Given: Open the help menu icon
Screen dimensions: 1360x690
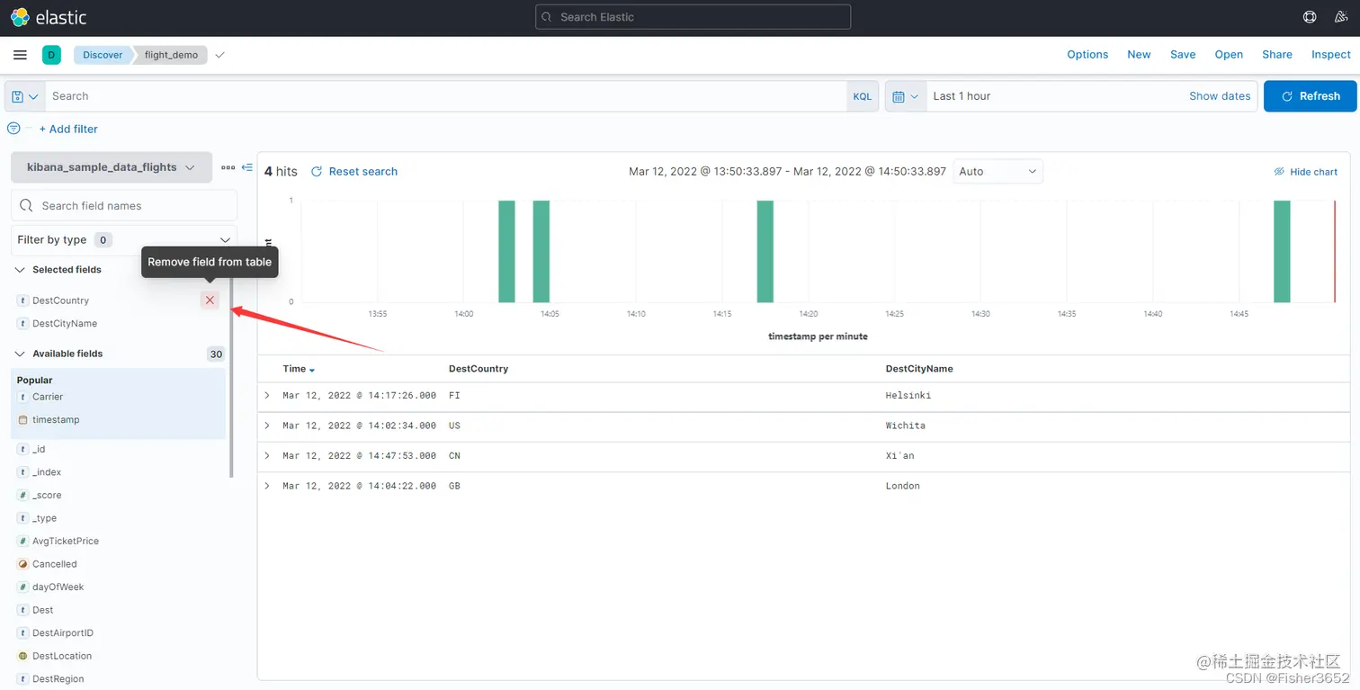Looking at the screenshot, I should coord(1310,17).
